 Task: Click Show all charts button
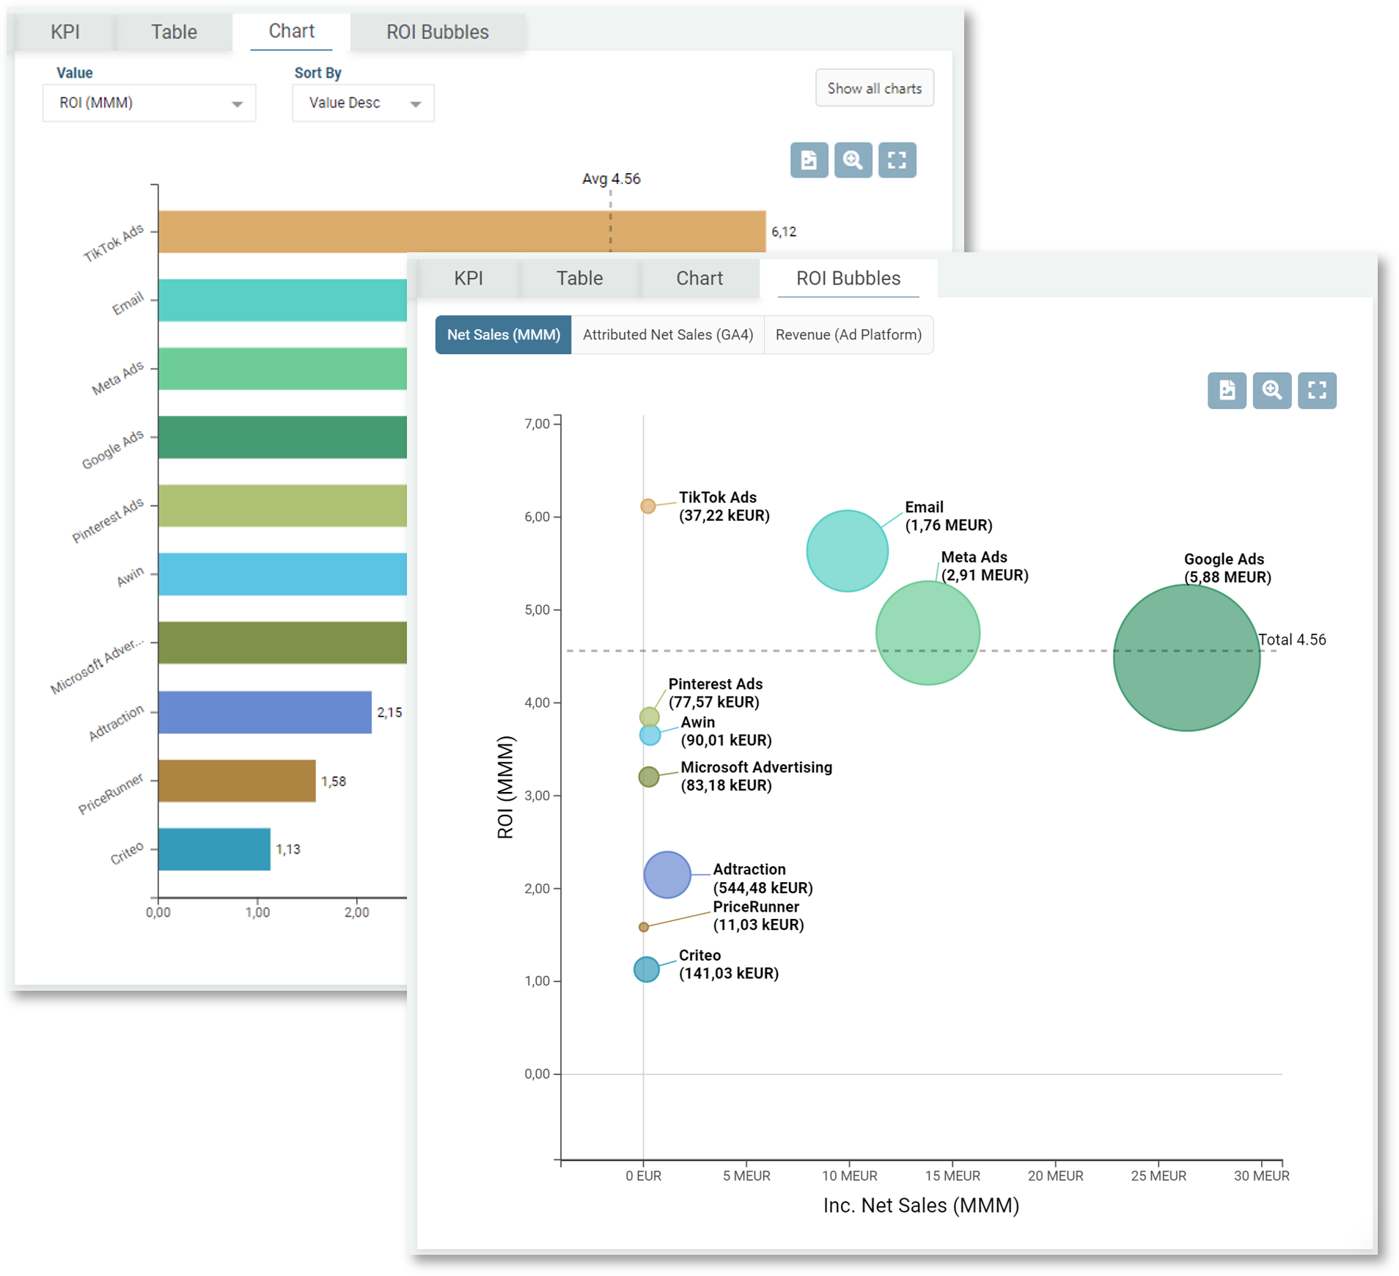874,88
